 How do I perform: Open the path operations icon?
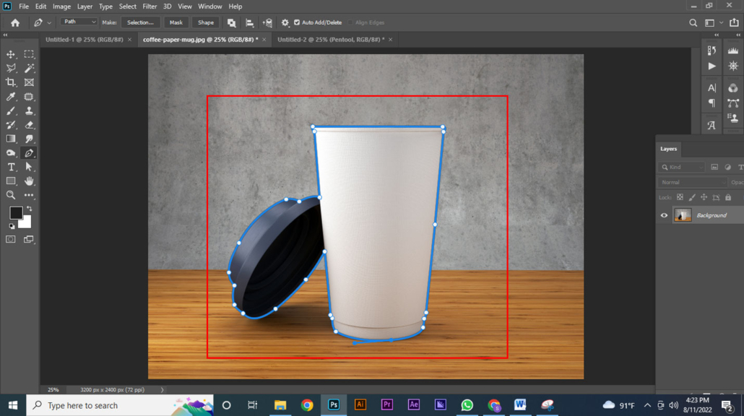coord(231,22)
